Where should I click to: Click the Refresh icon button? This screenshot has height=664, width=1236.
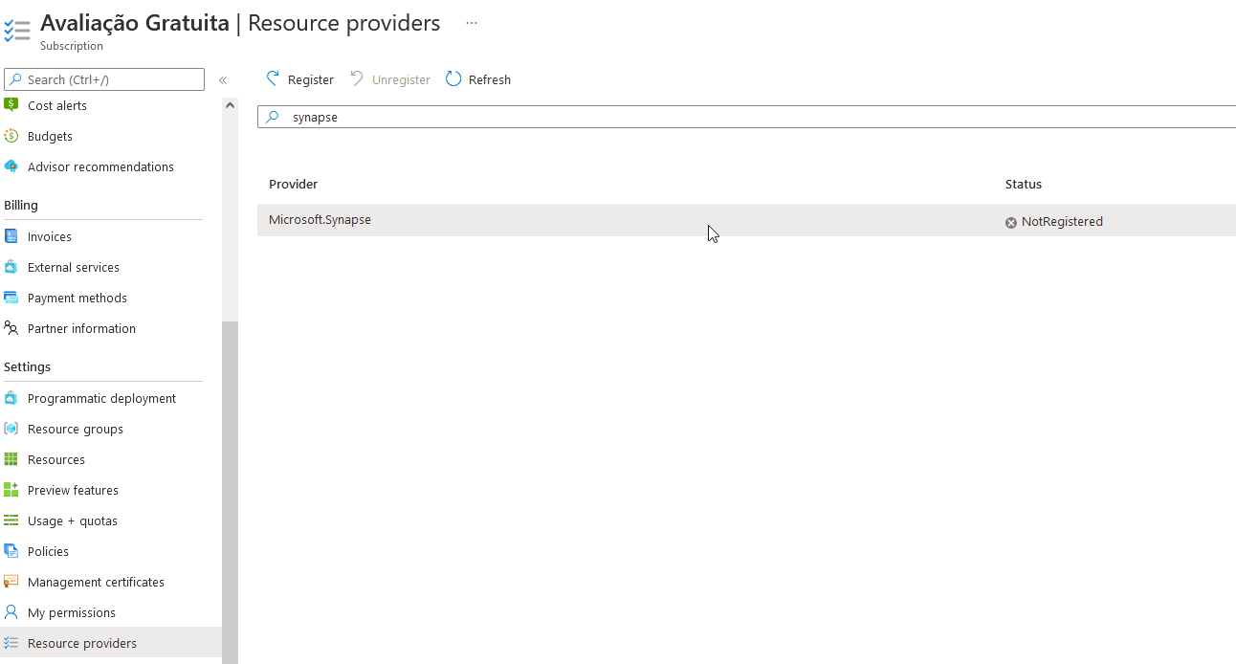(x=453, y=79)
